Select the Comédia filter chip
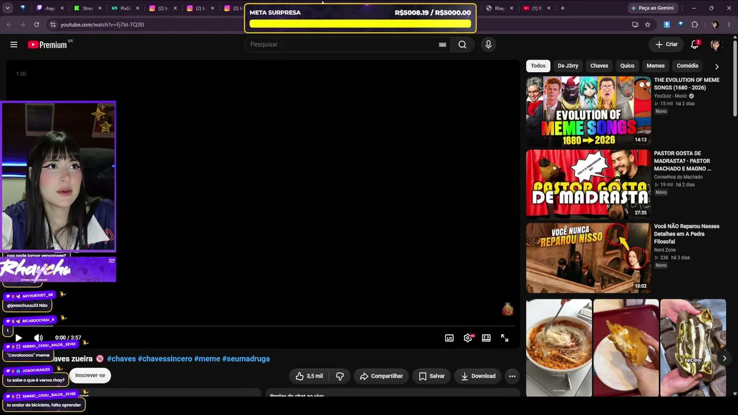Screen dimensions: 738x415 (x=687, y=66)
